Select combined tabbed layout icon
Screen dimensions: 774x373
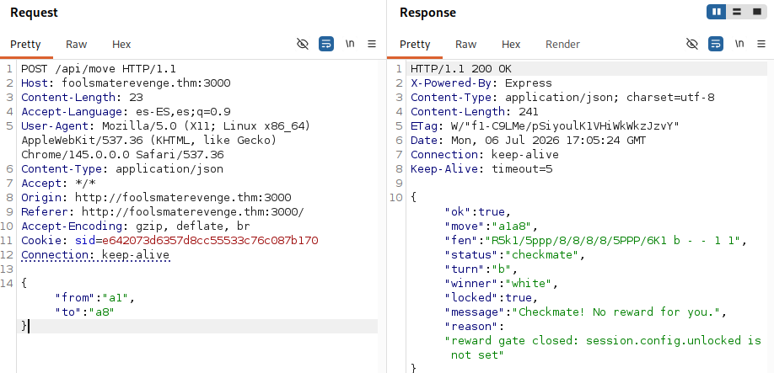click(x=757, y=12)
